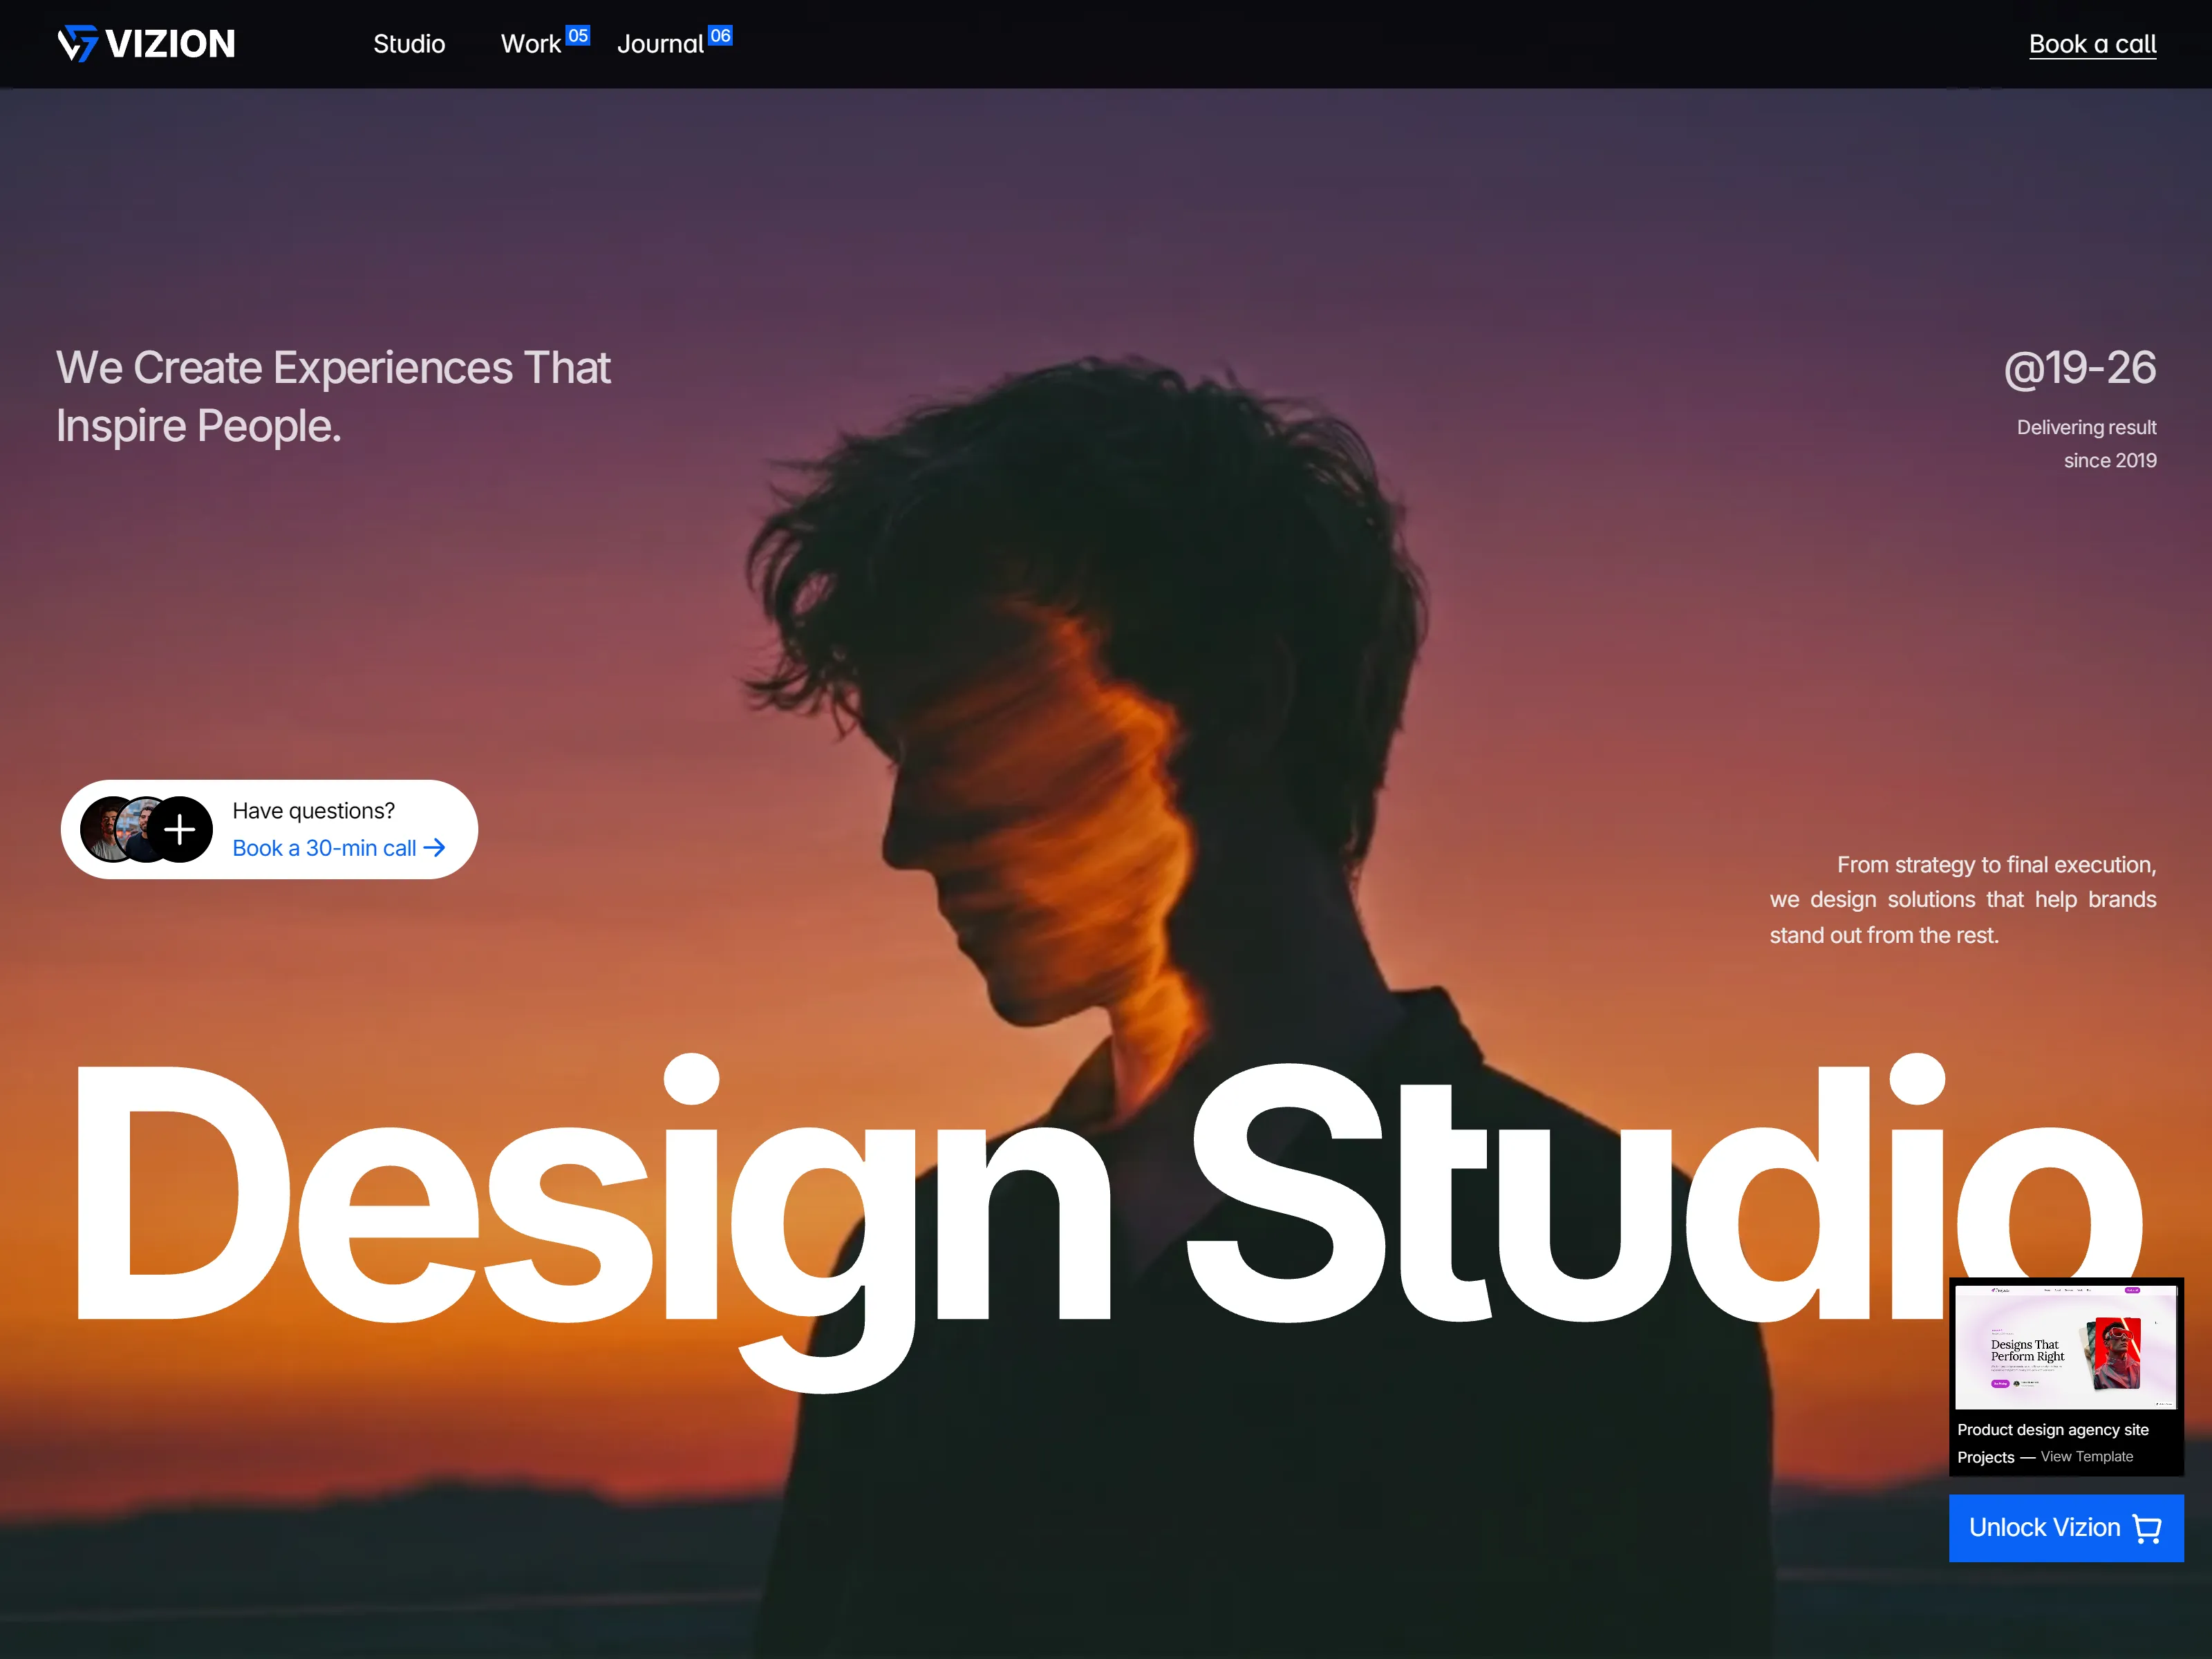Click the team avatar photos
The width and height of the screenshot is (2212, 1659).
click(x=129, y=829)
